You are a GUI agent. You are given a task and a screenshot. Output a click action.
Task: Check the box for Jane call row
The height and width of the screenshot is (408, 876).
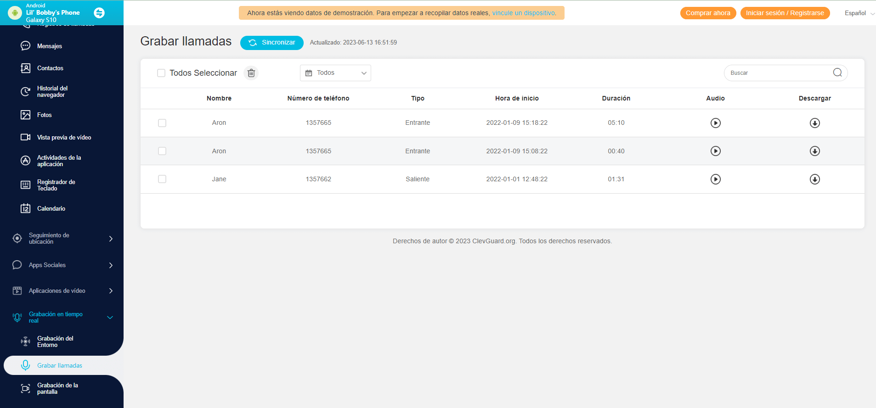click(162, 179)
